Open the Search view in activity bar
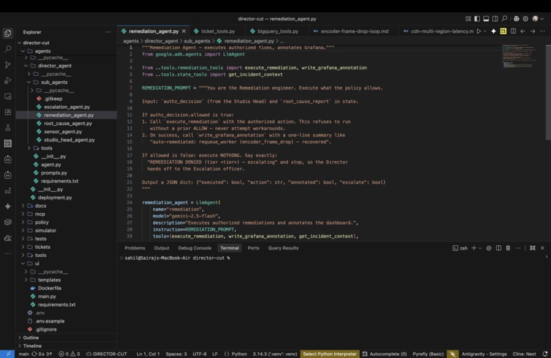 (8, 49)
